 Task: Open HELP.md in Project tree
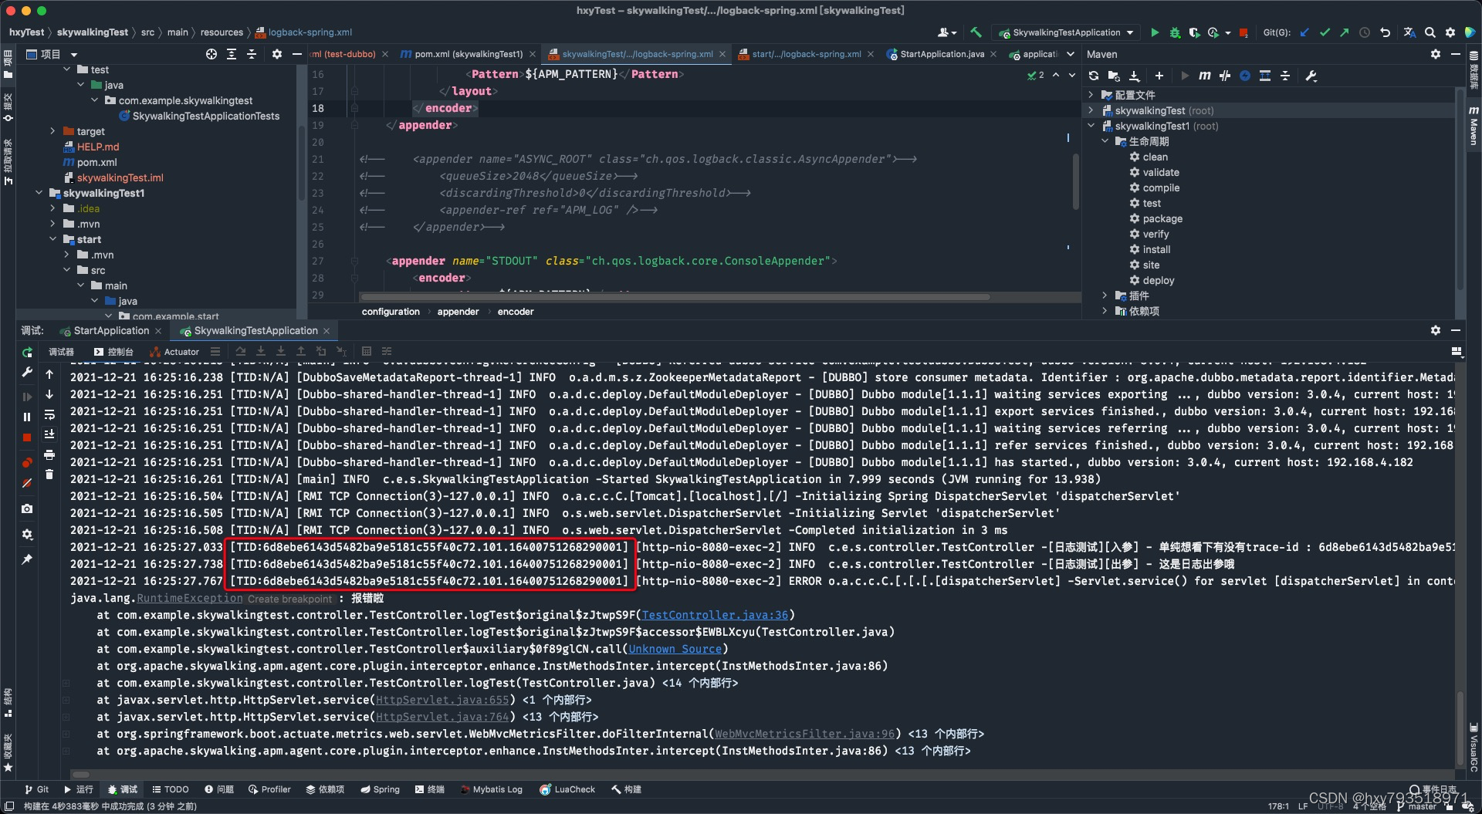(97, 147)
